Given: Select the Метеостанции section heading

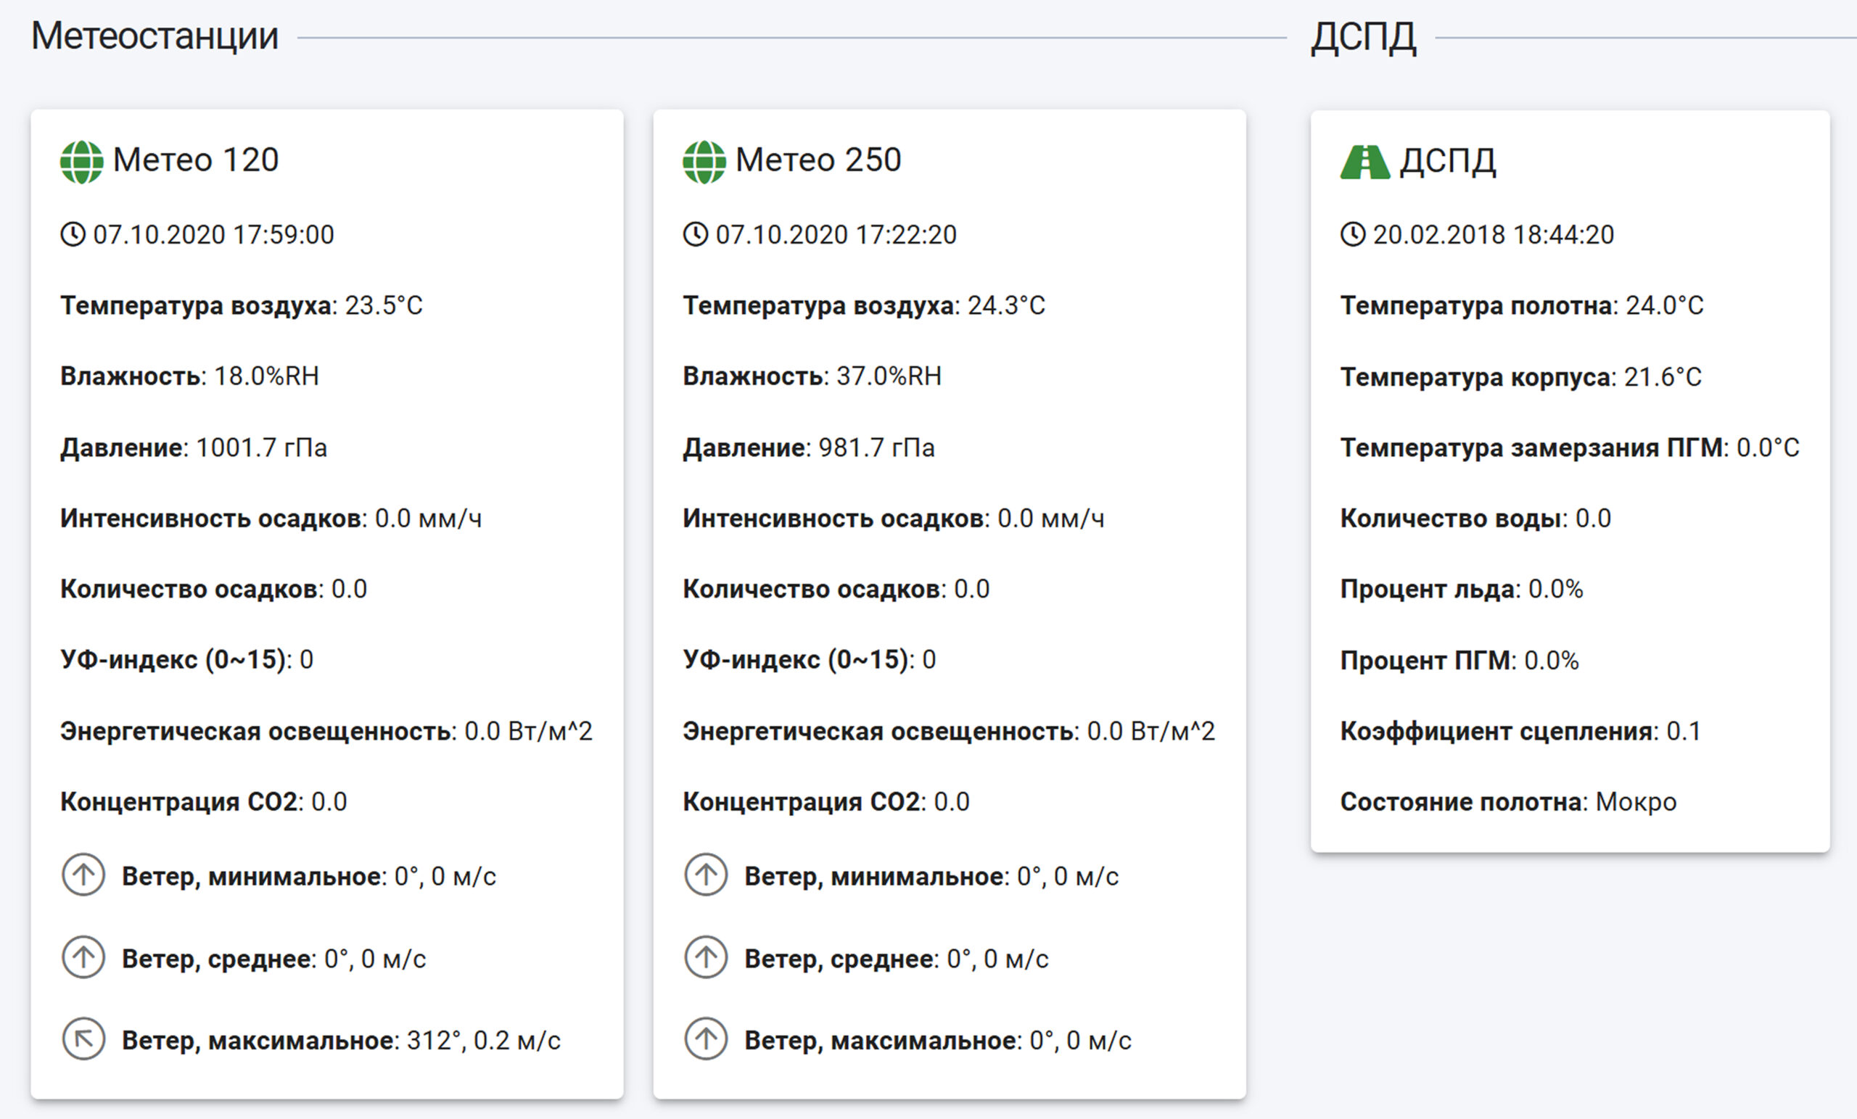Looking at the screenshot, I should point(155,36).
